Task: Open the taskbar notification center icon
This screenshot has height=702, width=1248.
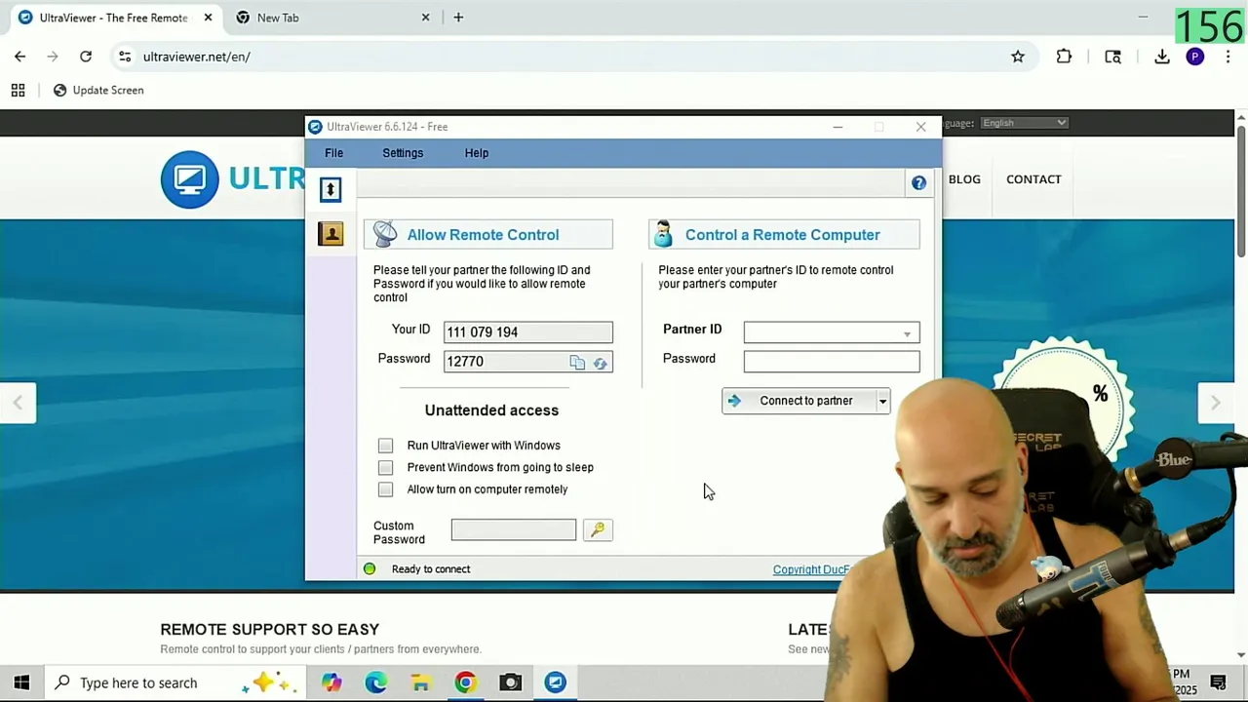Action: click(x=1218, y=682)
